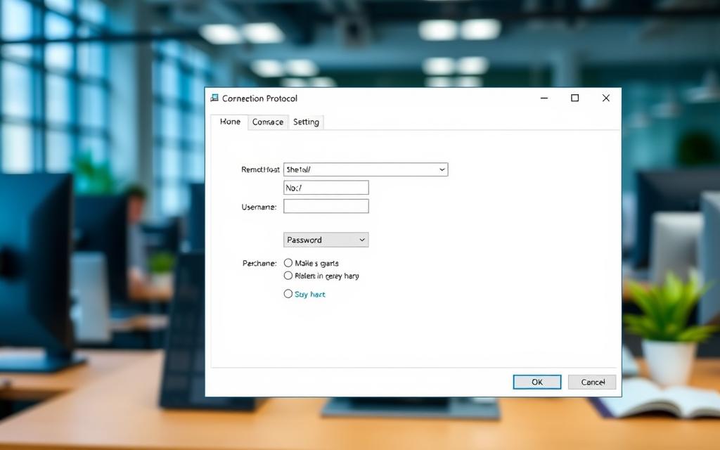Screen dimensions: 720x450
Task: Click the Connection Protocol window icon
Action: pyautogui.click(x=214, y=98)
